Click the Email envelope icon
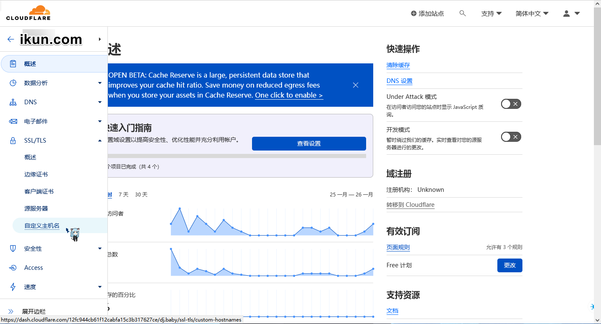Viewport: 601px width, 324px height. coord(13,121)
